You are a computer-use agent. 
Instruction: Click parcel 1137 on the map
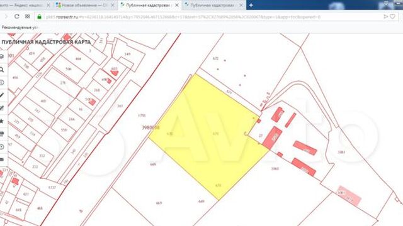[x=52, y=187]
